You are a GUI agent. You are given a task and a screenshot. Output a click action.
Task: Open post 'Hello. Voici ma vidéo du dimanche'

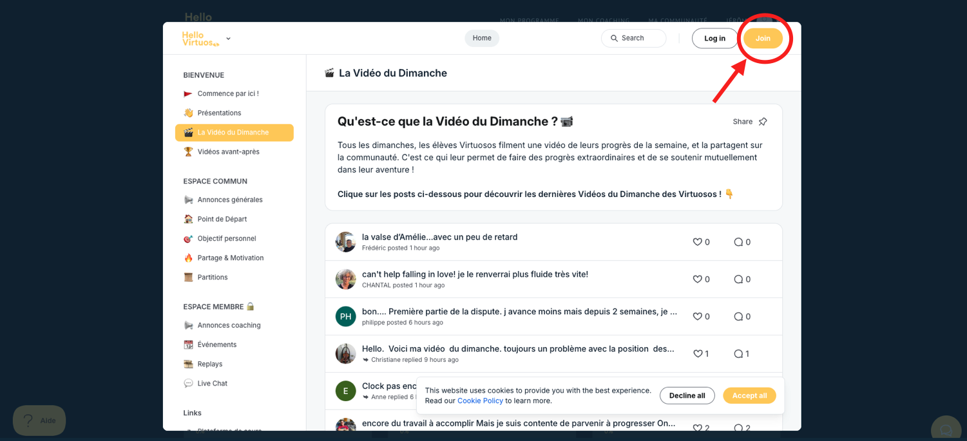[518, 349]
